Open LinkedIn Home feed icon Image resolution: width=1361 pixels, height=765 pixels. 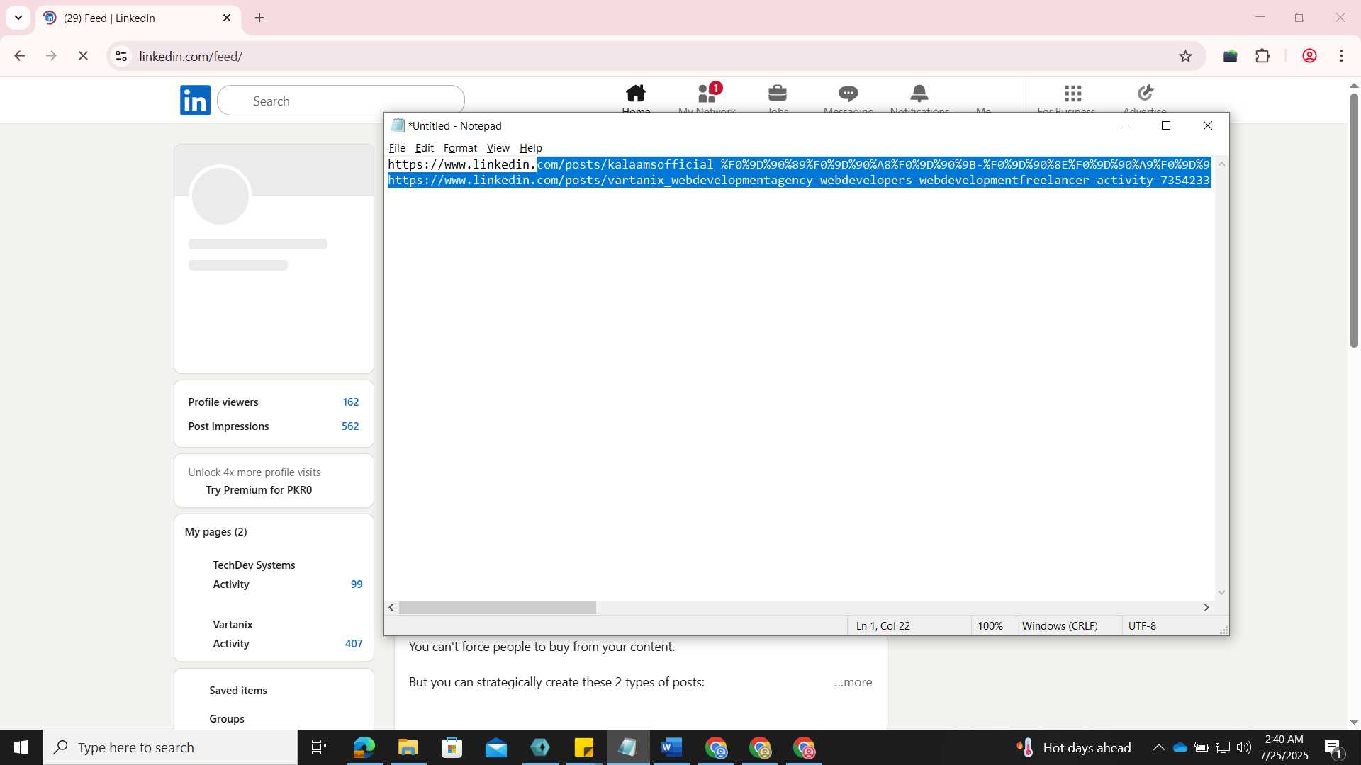[x=636, y=93]
